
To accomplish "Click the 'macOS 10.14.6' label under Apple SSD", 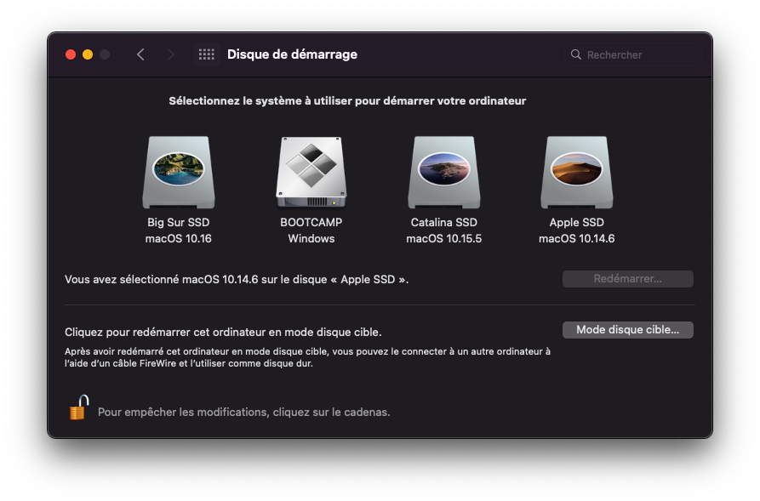I will [x=577, y=238].
